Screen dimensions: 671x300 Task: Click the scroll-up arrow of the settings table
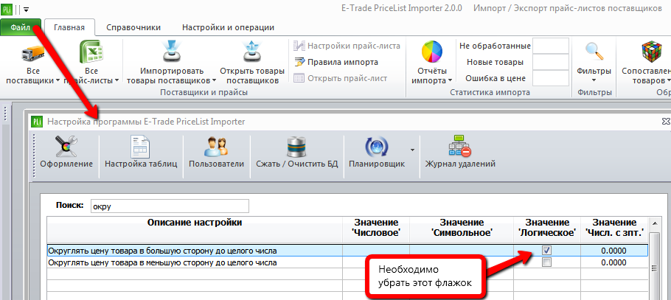tap(653, 224)
